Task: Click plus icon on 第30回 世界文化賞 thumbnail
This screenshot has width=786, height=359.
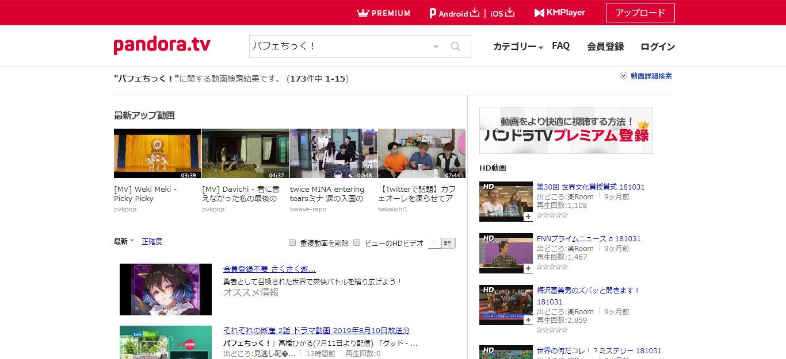Action: pos(528,217)
